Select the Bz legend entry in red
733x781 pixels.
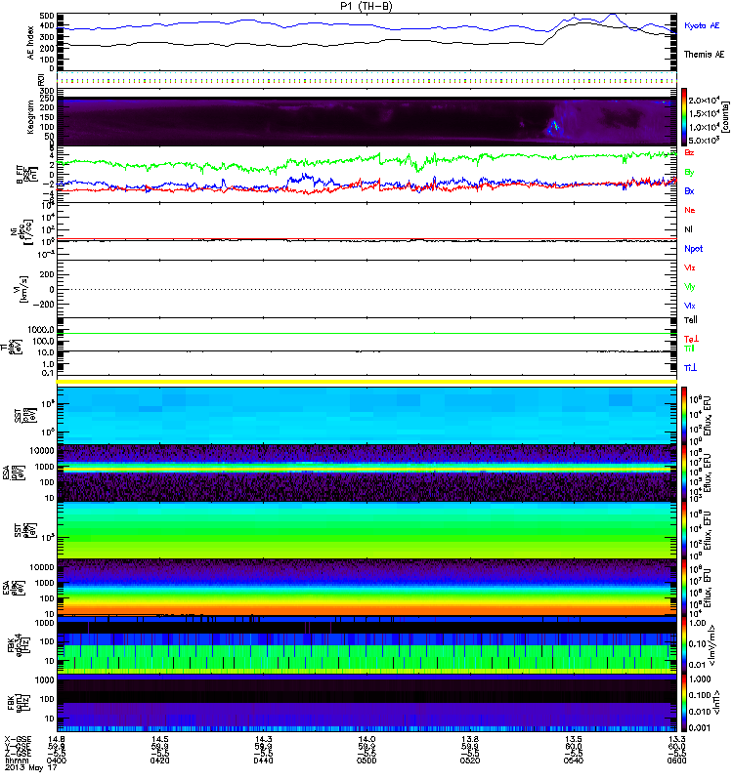click(690, 152)
